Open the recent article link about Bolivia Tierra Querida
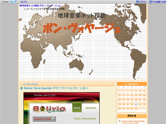Viewport: 166px width, 124px height. coord(133,122)
